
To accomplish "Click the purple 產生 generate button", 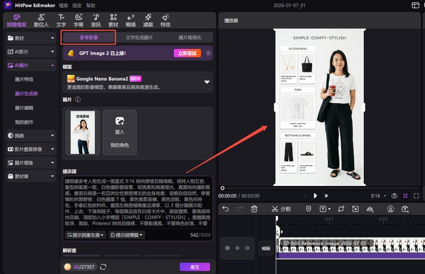I will point(195,267).
